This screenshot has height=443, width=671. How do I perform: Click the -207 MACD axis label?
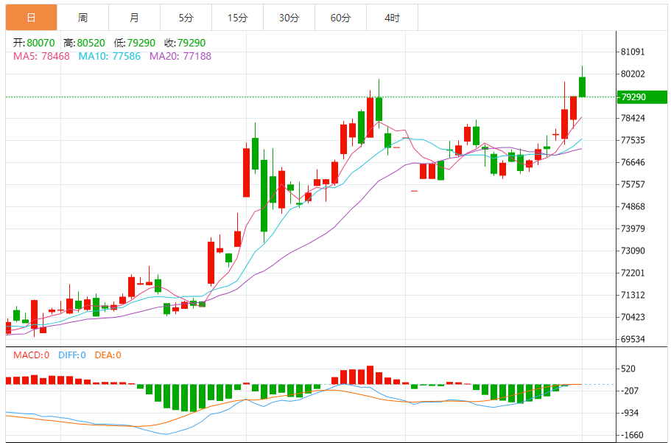pyautogui.click(x=629, y=391)
